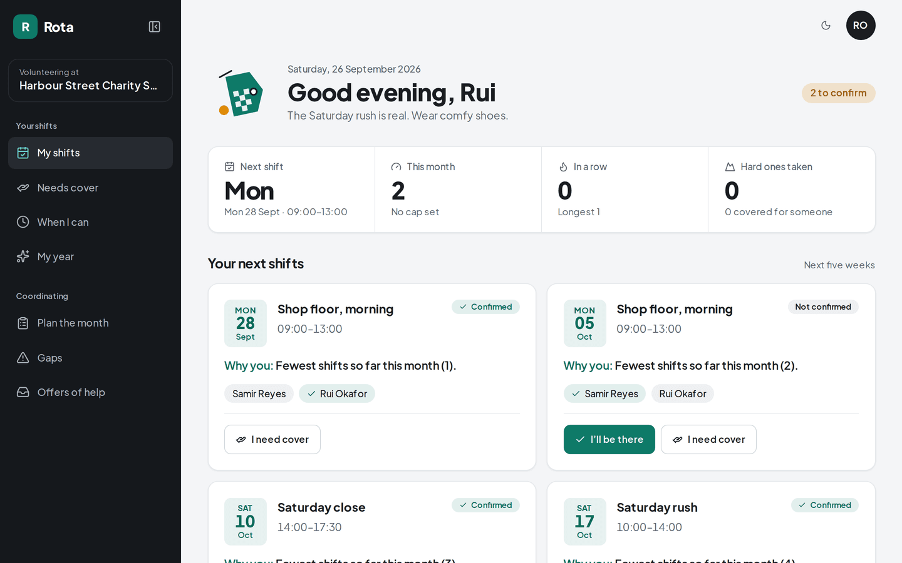Click Samir Reyes chip on 28 Sept shift
902x563 pixels.
click(x=259, y=393)
